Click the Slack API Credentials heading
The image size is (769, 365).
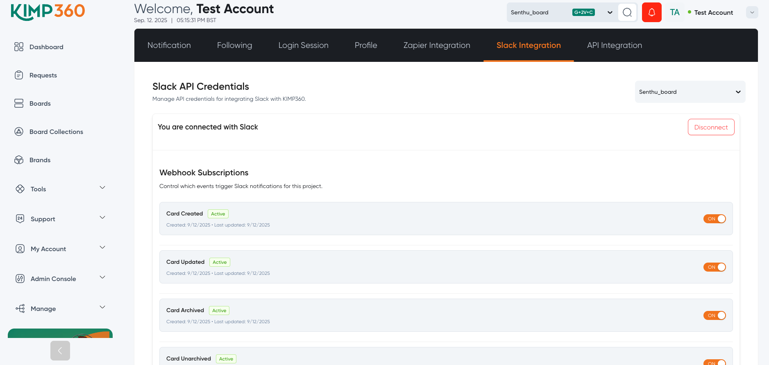click(201, 86)
